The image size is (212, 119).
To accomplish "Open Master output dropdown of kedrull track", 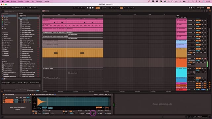I will point(191,41).
